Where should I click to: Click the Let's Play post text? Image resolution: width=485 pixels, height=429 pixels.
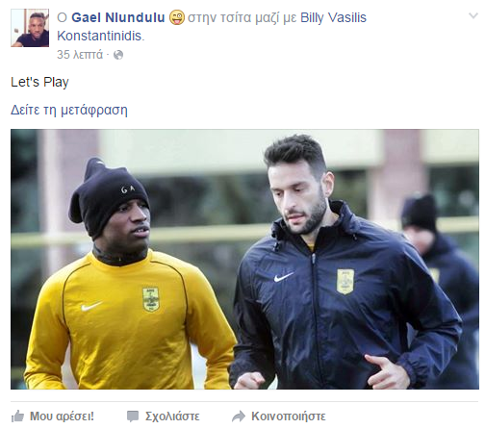click(x=39, y=82)
